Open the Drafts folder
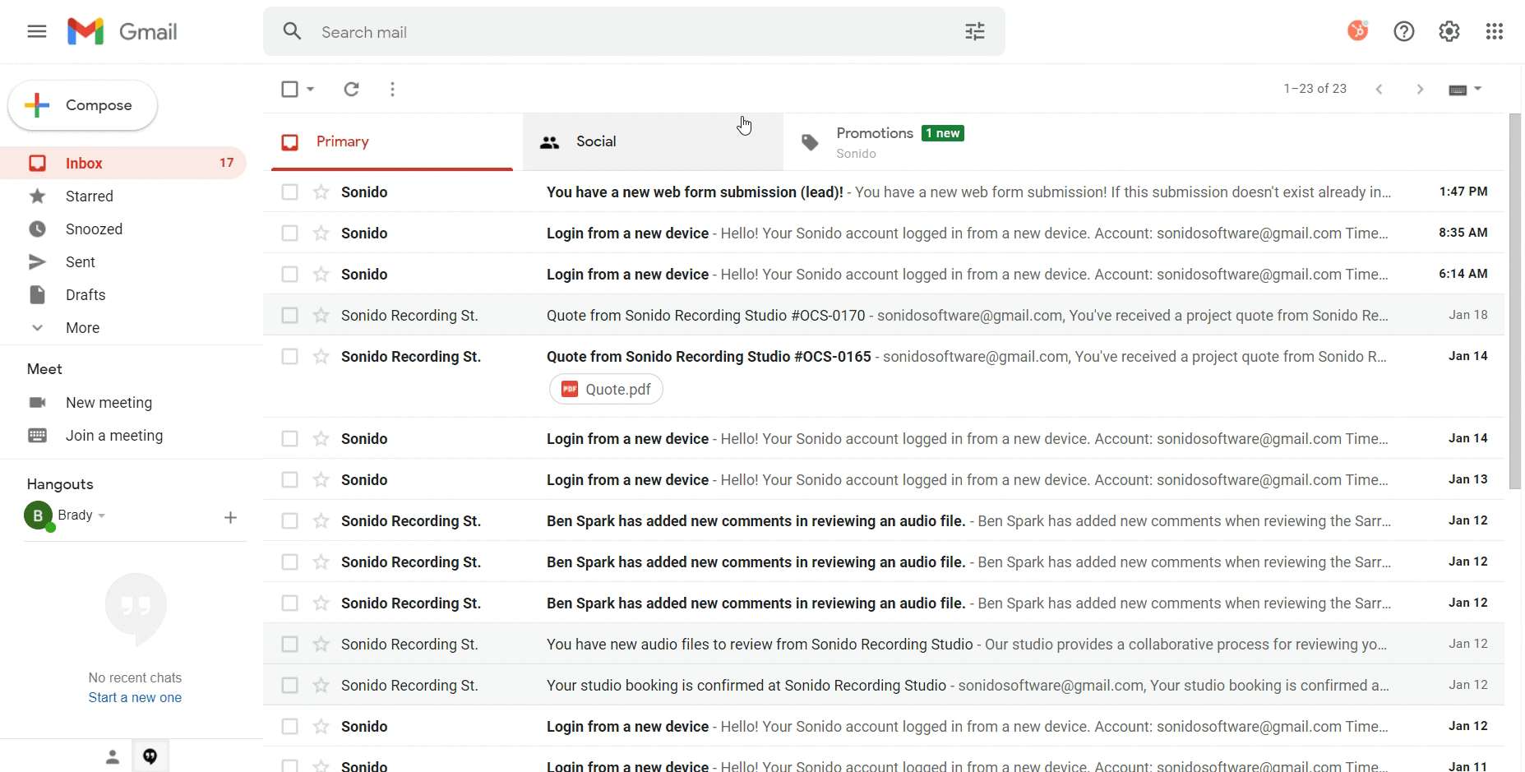The image size is (1525, 772). [123, 294]
